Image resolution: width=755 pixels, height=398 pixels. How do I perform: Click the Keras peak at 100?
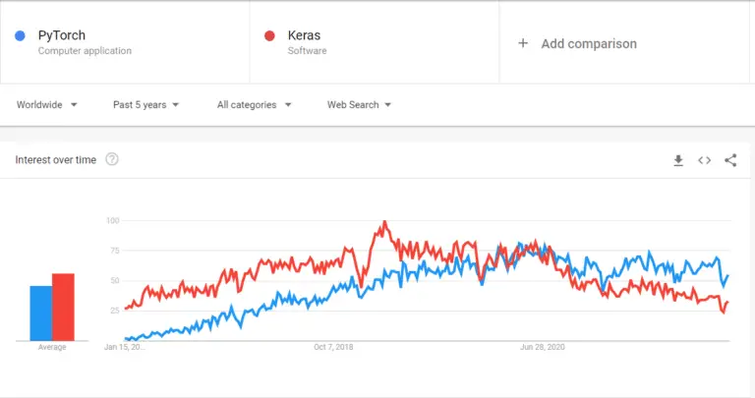click(384, 222)
